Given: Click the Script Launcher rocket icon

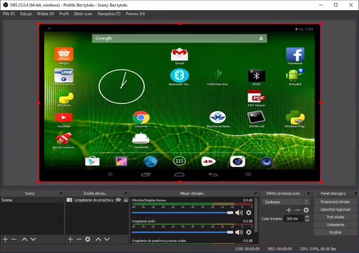Looking at the screenshot, I should click(63, 139).
